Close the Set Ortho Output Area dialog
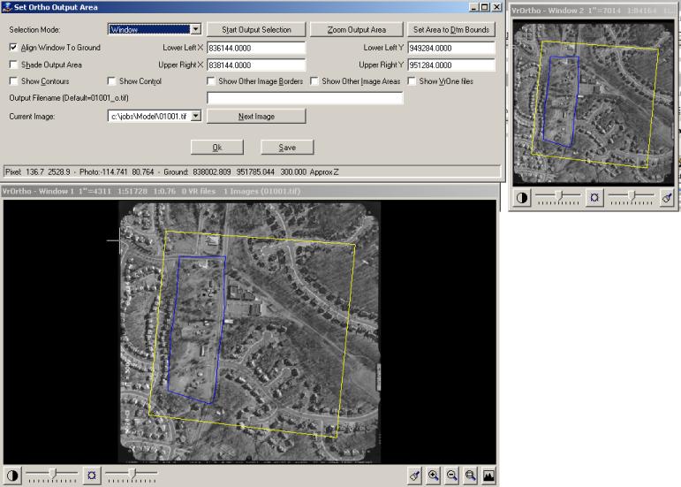This screenshot has width=681, height=487. pyautogui.click(x=497, y=7)
